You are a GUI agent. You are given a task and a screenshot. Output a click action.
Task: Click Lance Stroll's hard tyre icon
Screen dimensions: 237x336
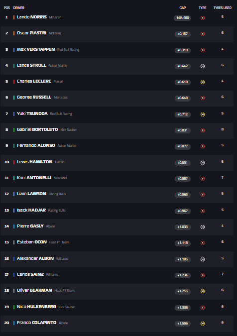coord(203,66)
